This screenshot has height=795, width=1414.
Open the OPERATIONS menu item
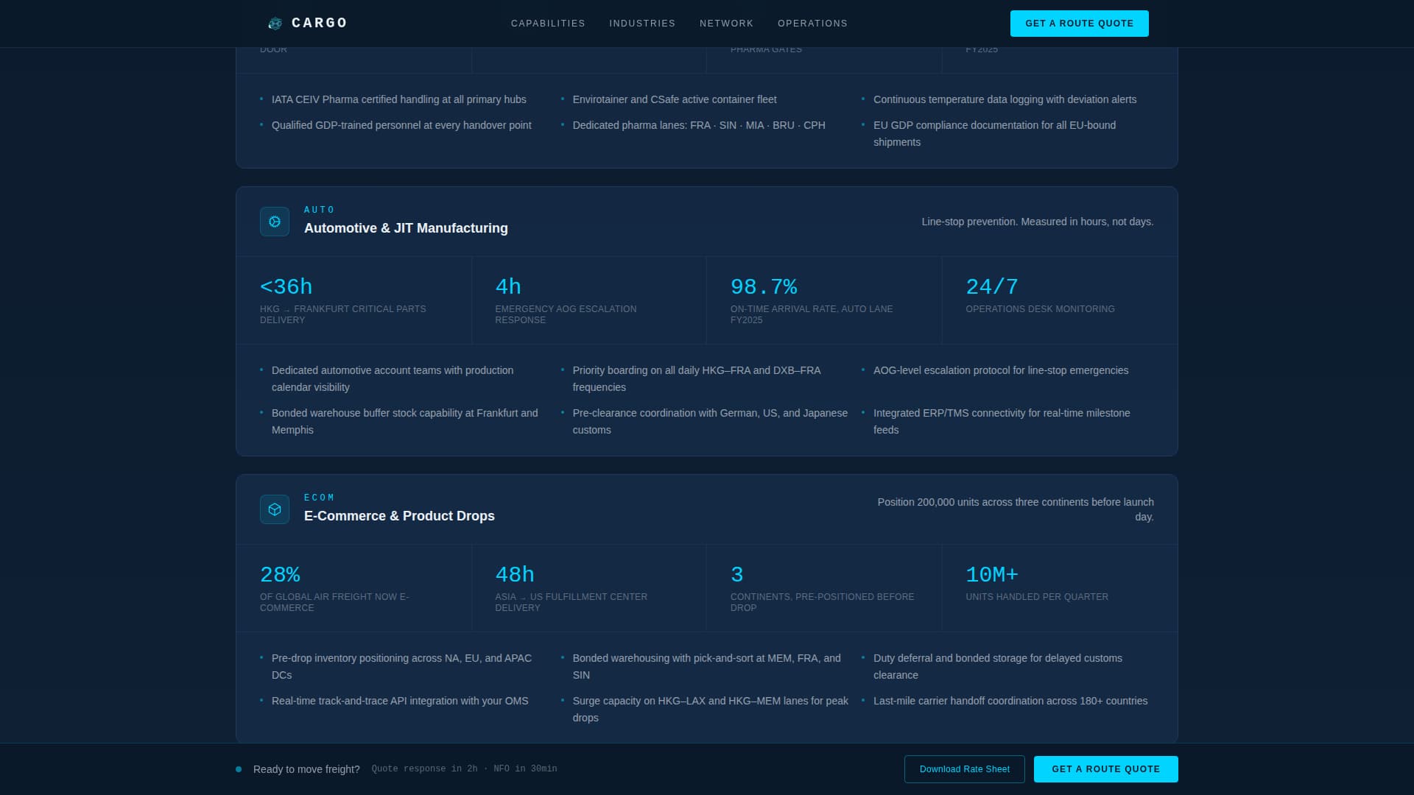click(x=812, y=23)
